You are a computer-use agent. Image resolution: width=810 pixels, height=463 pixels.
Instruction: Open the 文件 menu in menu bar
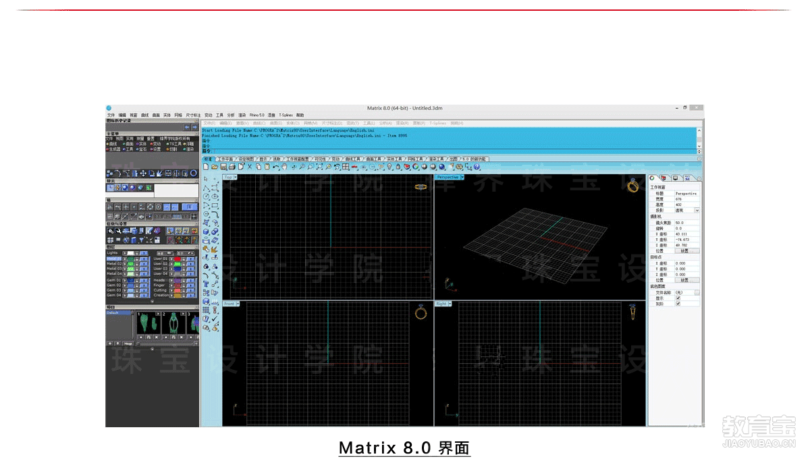point(111,115)
